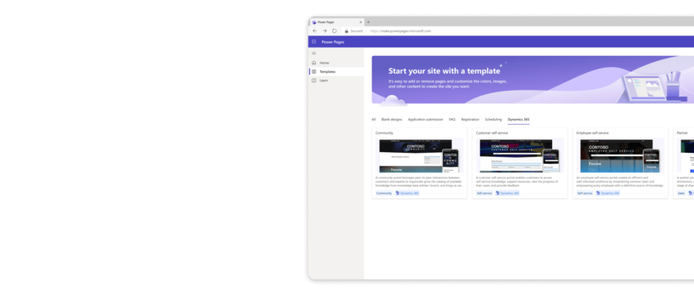
Task: Click the address bar URL field
Action: click(400, 31)
